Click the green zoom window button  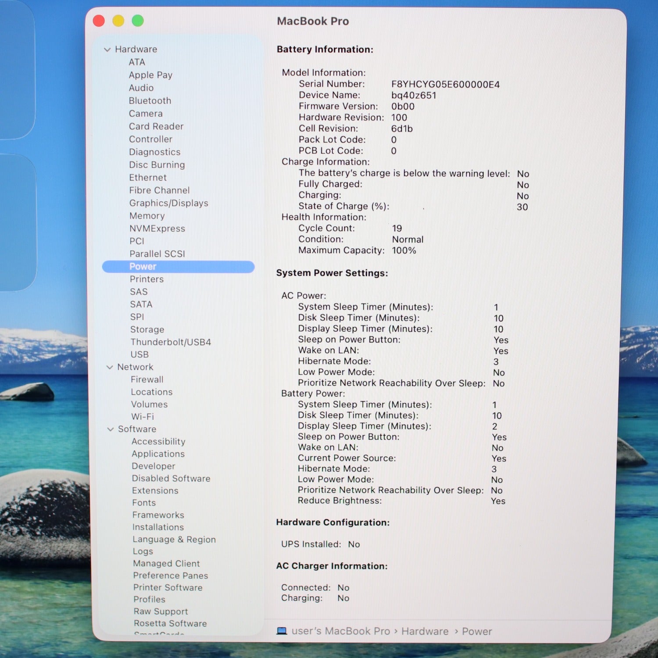(138, 21)
